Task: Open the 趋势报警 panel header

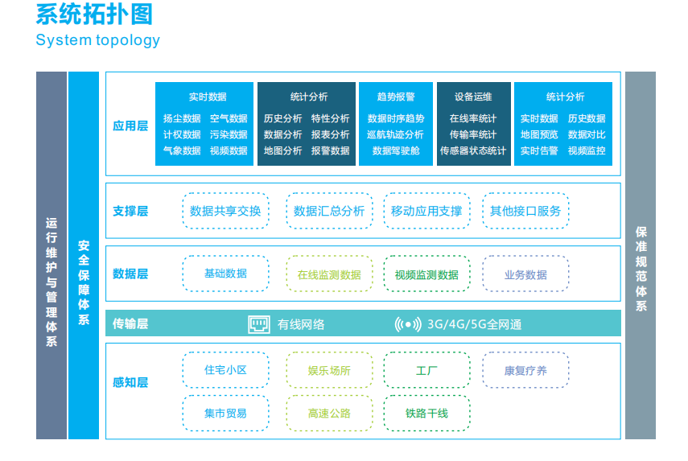Action: [396, 97]
